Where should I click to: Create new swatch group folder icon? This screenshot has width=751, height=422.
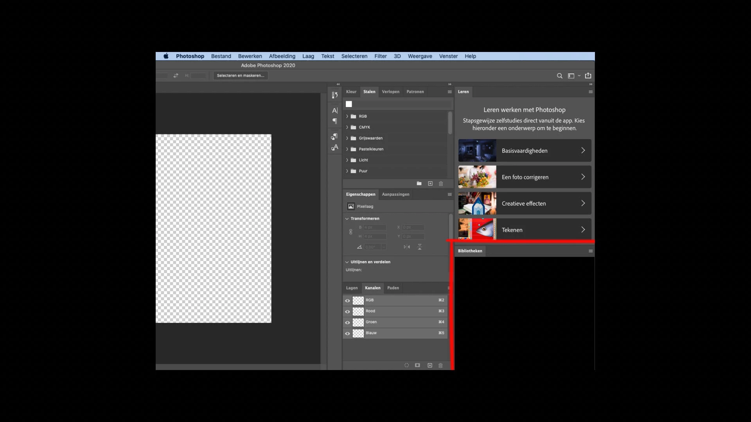point(419,184)
